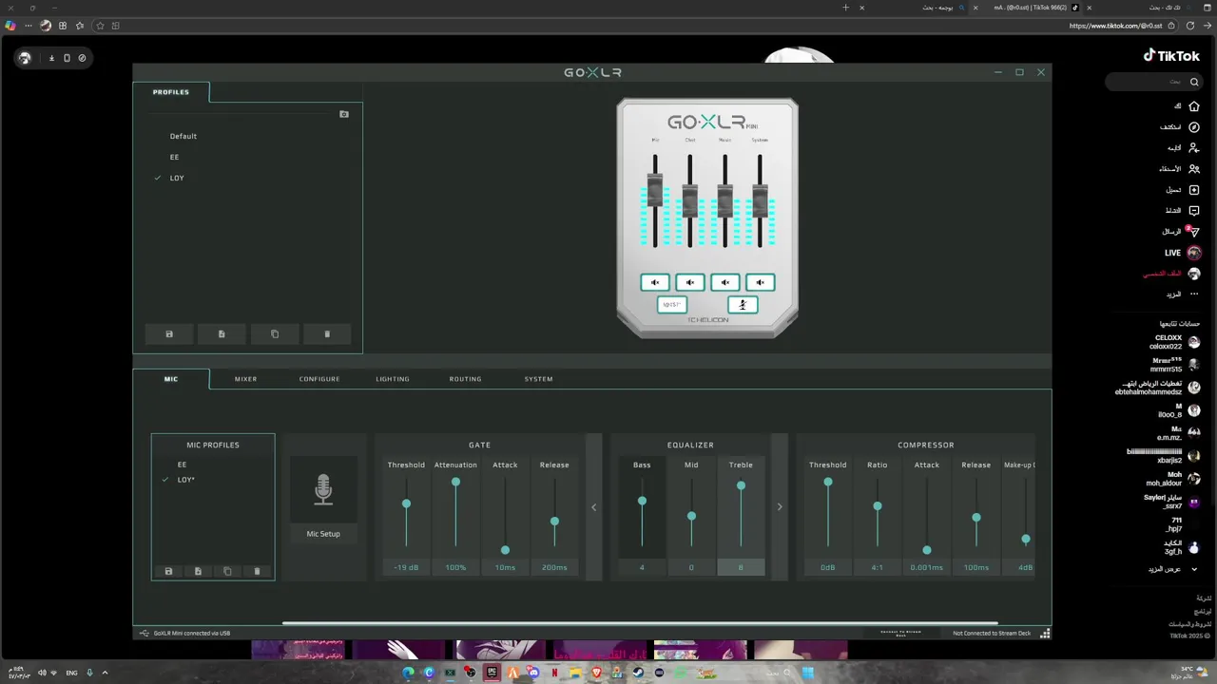Click the PROFILES tab header

pyautogui.click(x=171, y=92)
